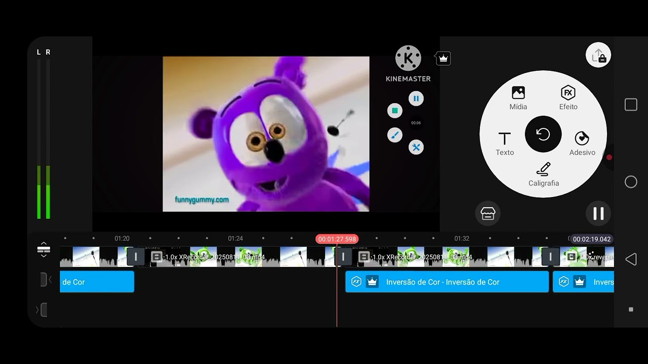Tap the current timecode 00:01:27.598
Screen dimensions: 648x364
[x=337, y=239]
